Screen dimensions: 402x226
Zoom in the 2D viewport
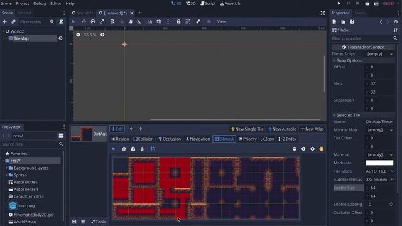(x=102, y=35)
